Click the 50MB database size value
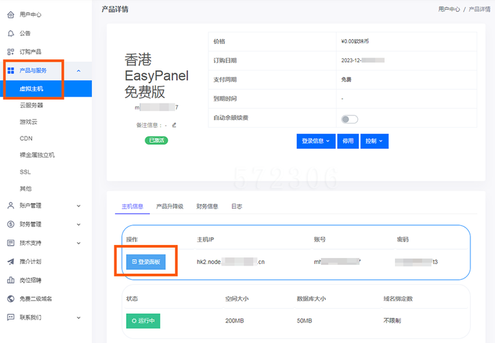 tap(304, 321)
